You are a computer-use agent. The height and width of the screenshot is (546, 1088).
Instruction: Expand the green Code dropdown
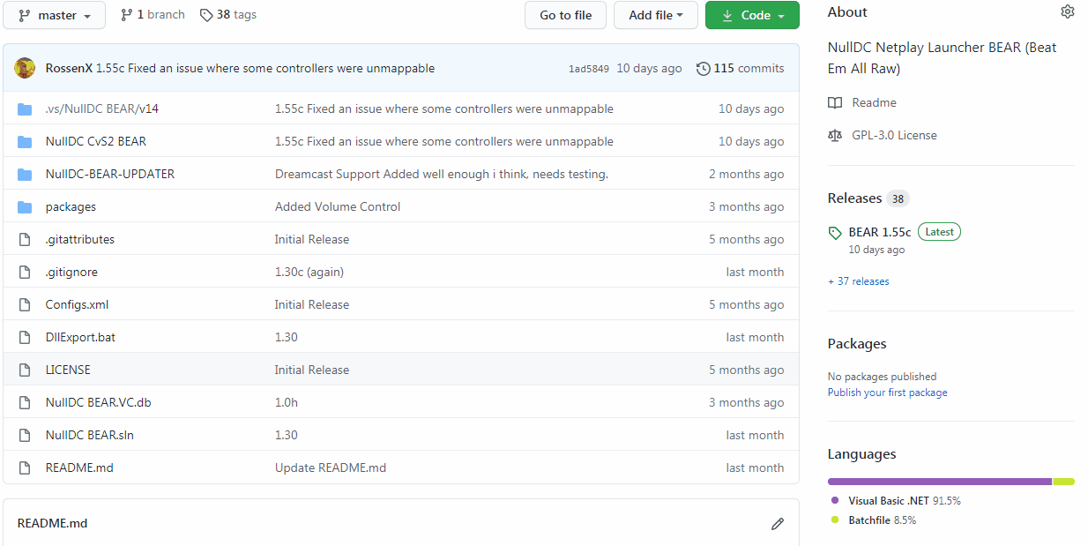pyautogui.click(x=752, y=15)
